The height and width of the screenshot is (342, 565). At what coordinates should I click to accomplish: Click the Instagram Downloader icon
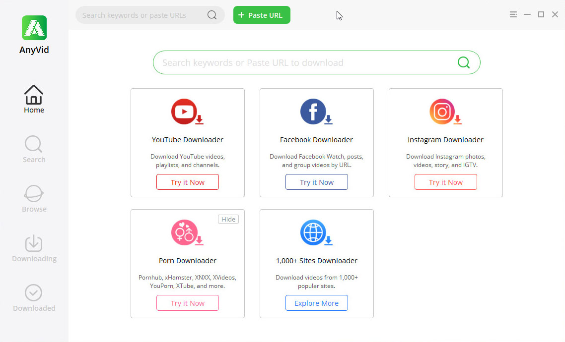[x=445, y=112]
